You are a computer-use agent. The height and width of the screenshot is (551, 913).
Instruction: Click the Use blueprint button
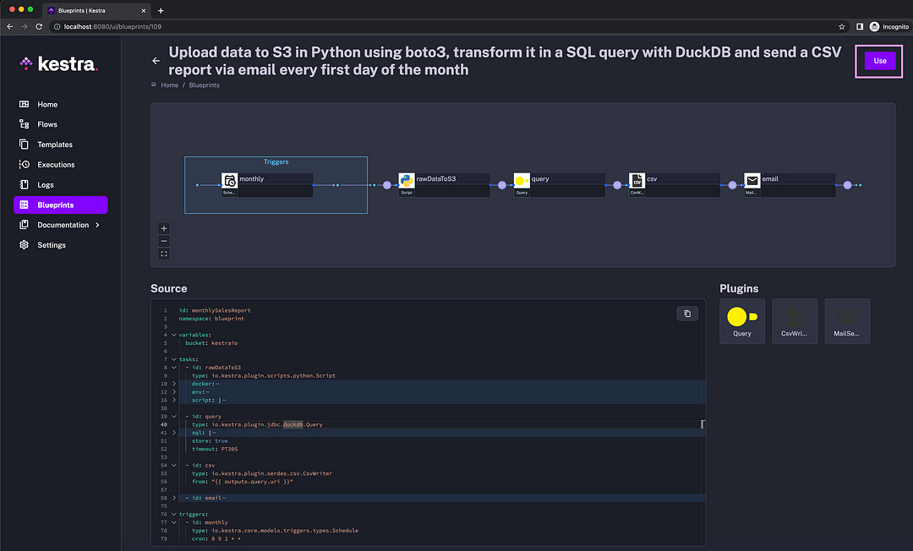pos(880,61)
